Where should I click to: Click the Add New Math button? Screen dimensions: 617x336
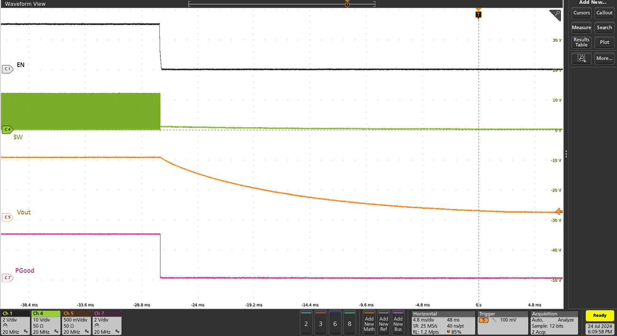[369, 323]
